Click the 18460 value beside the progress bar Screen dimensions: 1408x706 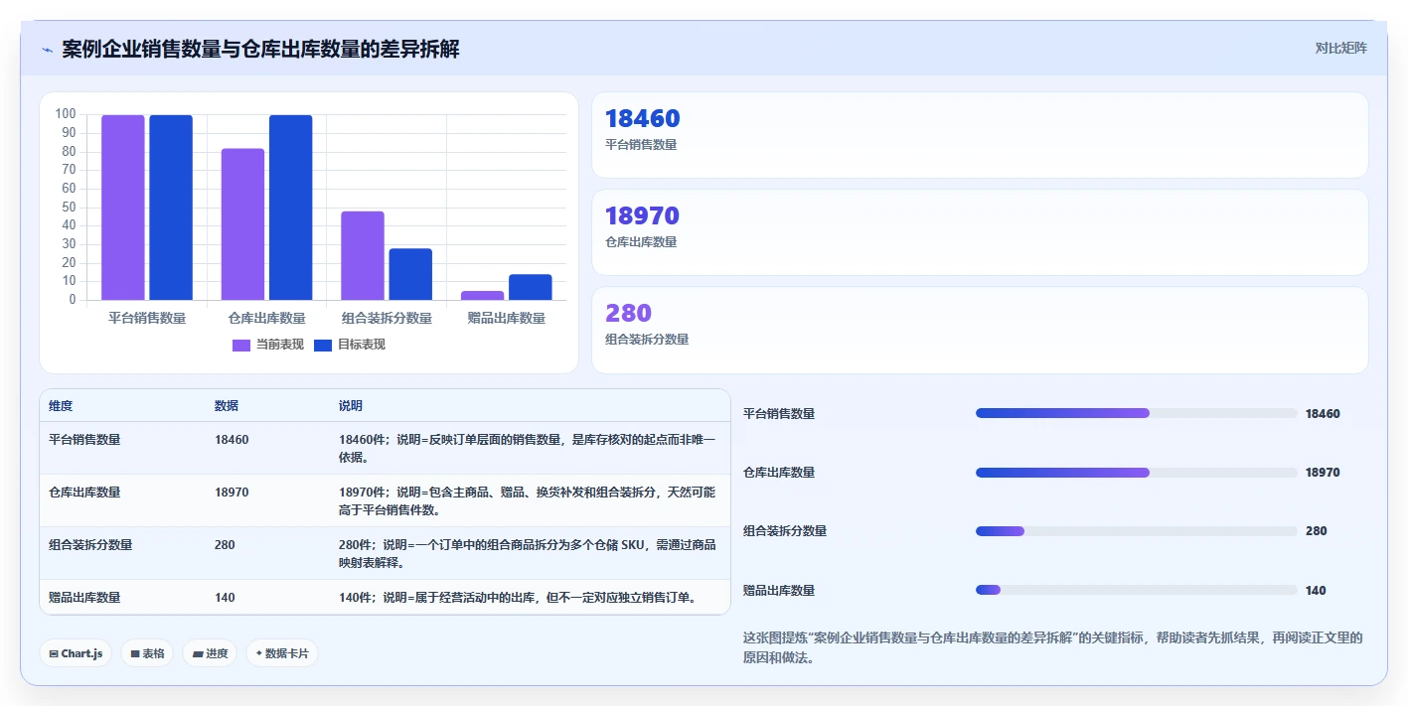1323,413
